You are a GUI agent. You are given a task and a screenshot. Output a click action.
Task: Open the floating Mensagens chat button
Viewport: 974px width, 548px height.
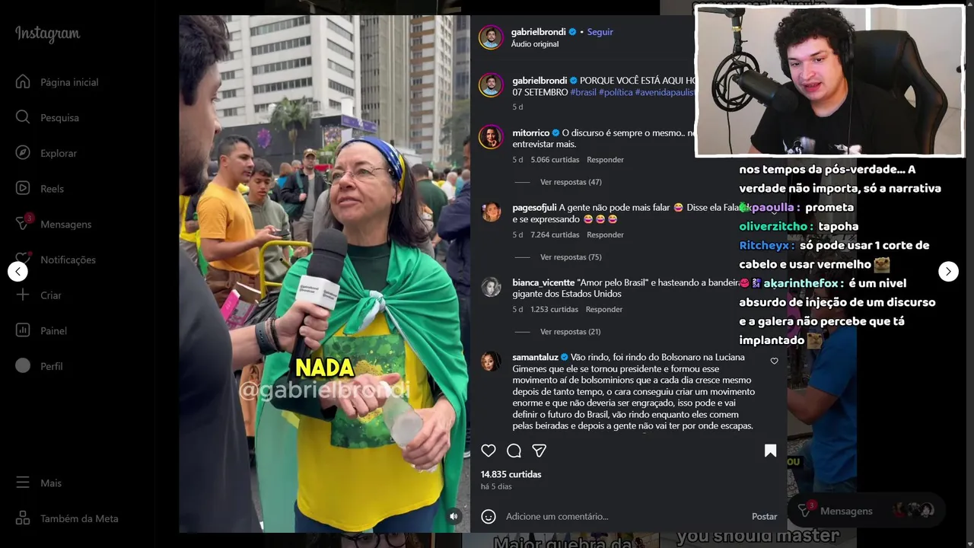click(866, 511)
